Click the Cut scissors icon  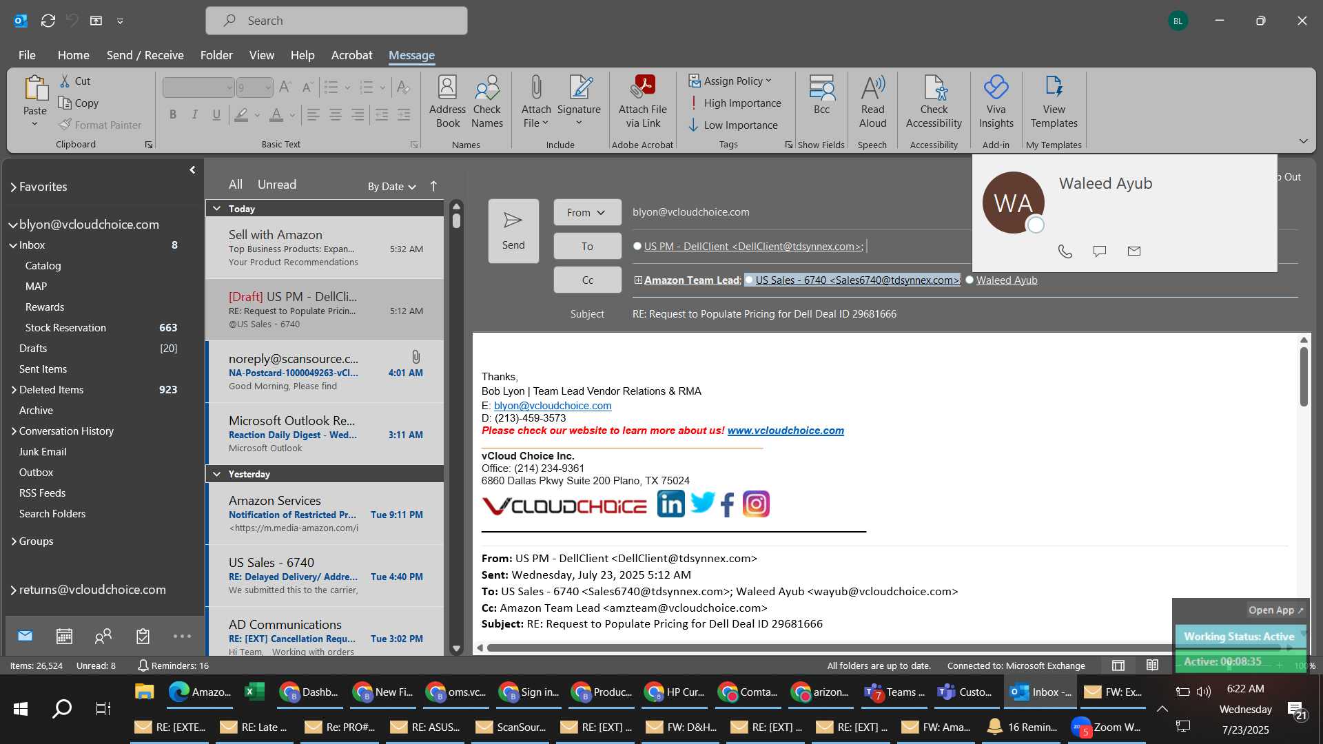pyautogui.click(x=65, y=81)
